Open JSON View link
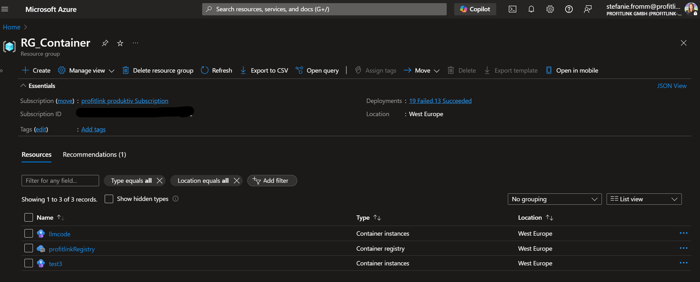Screen dimensions: 700x282 672,86
